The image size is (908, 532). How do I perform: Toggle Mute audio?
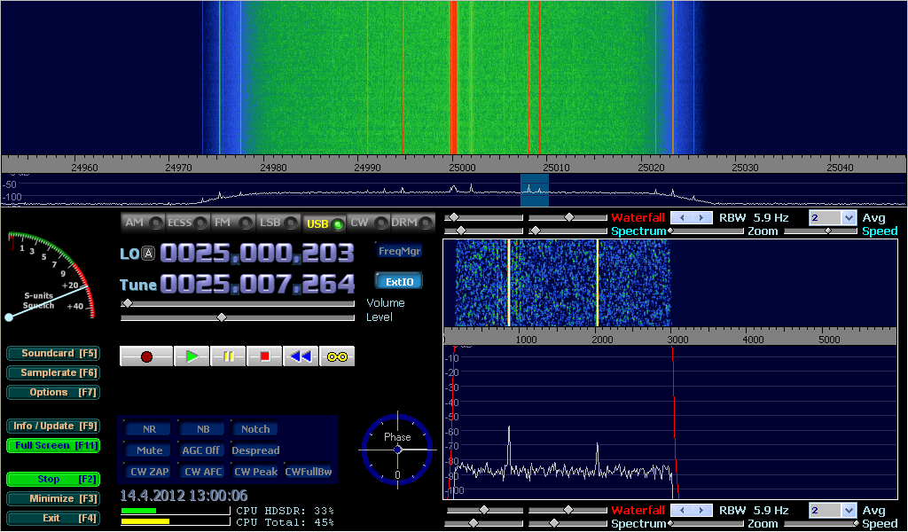[x=148, y=450]
